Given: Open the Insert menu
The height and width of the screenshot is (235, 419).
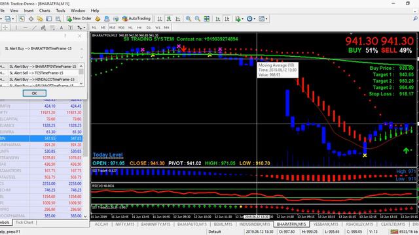Looking at the screenshot, I should pyautogui.click(x=29, y=10).
